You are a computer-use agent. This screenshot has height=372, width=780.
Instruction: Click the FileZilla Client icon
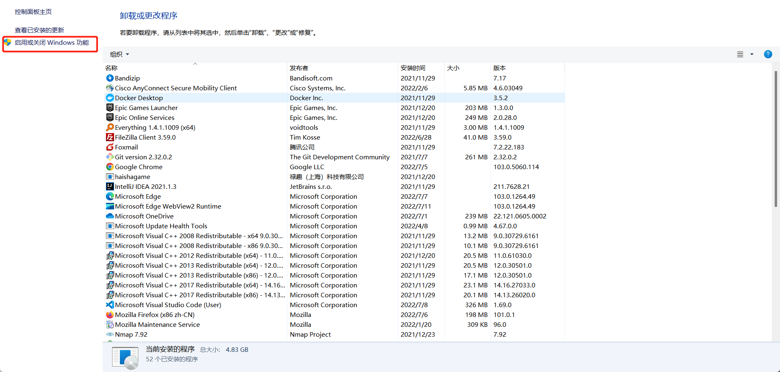point(110,137)
